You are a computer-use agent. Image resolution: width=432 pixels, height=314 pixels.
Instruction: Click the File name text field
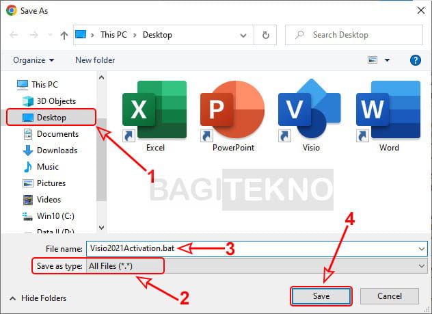tap(257, 248)
